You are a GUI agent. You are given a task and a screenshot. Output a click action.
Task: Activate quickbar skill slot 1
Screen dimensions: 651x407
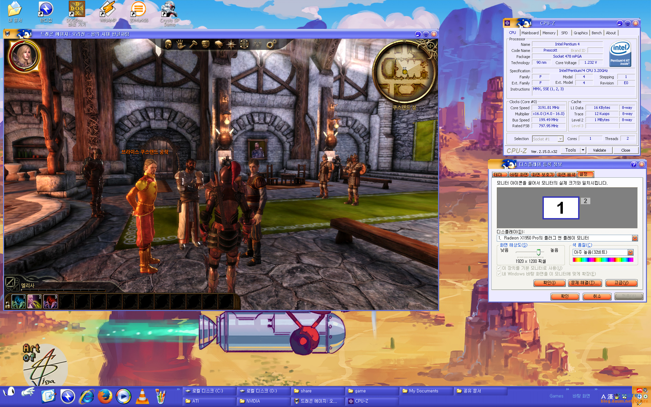point(19,301)
